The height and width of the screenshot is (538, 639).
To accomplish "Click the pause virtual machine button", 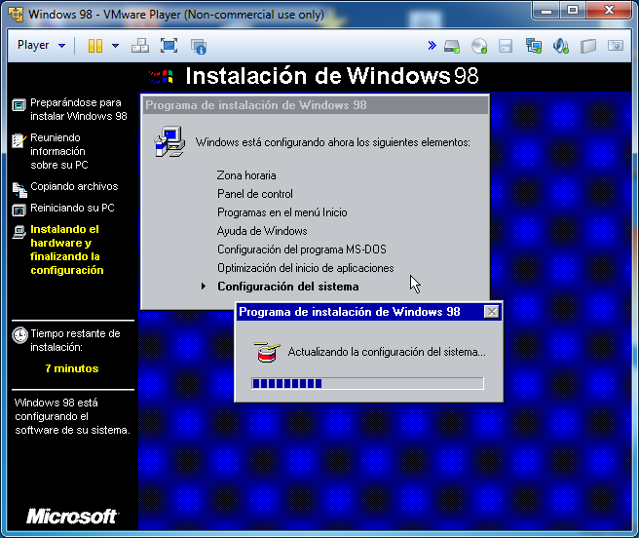I will pos(95,46).
